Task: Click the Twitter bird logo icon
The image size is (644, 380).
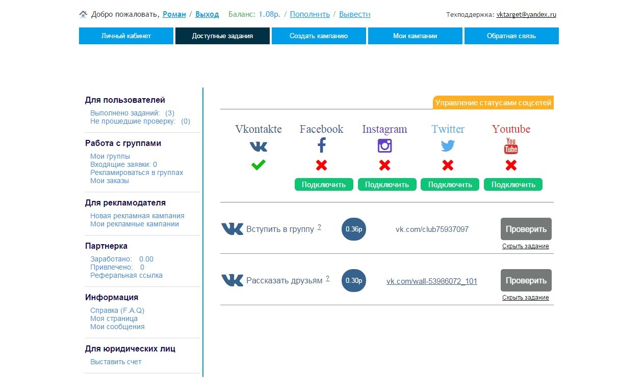Action: [448, 146]
